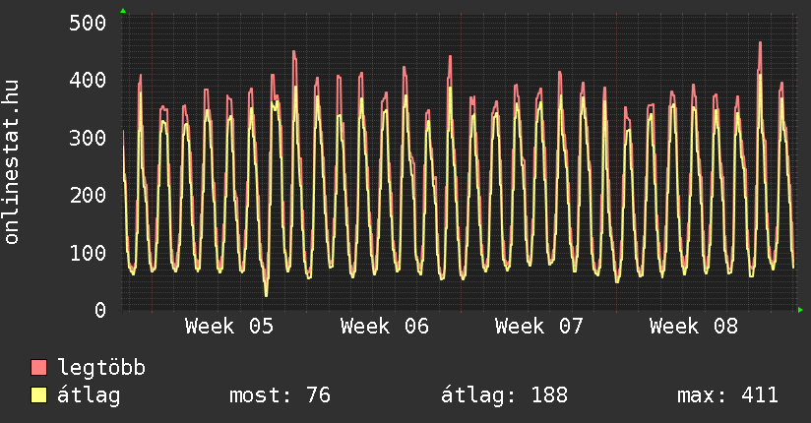Viewport: 811px width, 423px height.
Task: Click the Week 08 axis label
Action: (x=694, y=327)
